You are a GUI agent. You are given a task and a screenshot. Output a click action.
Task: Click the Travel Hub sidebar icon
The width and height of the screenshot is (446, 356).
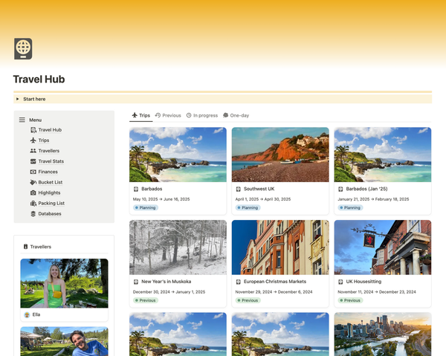coord(33,130)
